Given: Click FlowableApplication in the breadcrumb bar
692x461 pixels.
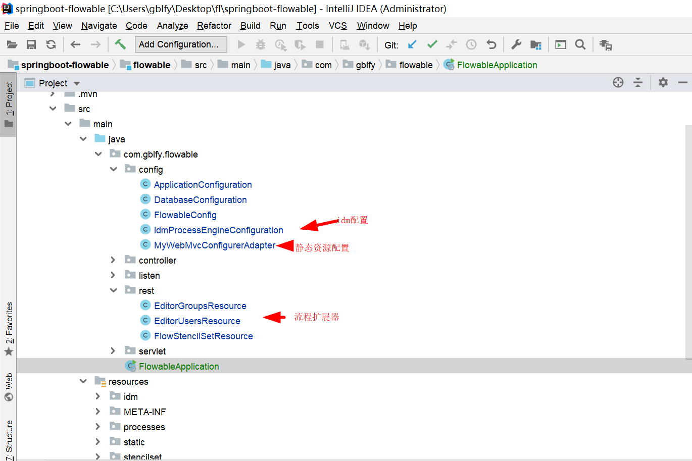Looking at the screenshot, I should coord(497,65).
